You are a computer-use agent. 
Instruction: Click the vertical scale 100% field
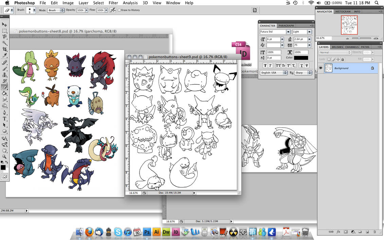coord(274,52)
